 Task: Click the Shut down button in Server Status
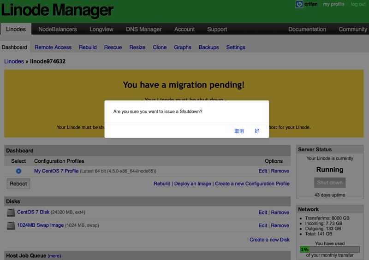(x=330, y=183)
